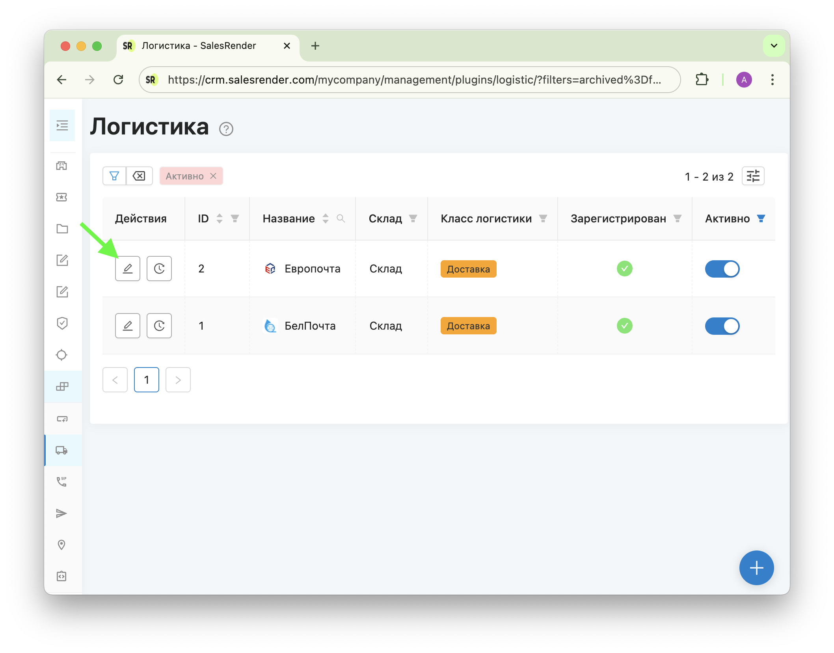Open the Класс логистики column filter
834x653 pixels.
[x=543, y=218]
